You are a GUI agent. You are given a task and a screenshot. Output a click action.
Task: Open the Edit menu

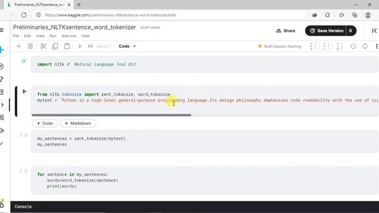pos(27,35)
